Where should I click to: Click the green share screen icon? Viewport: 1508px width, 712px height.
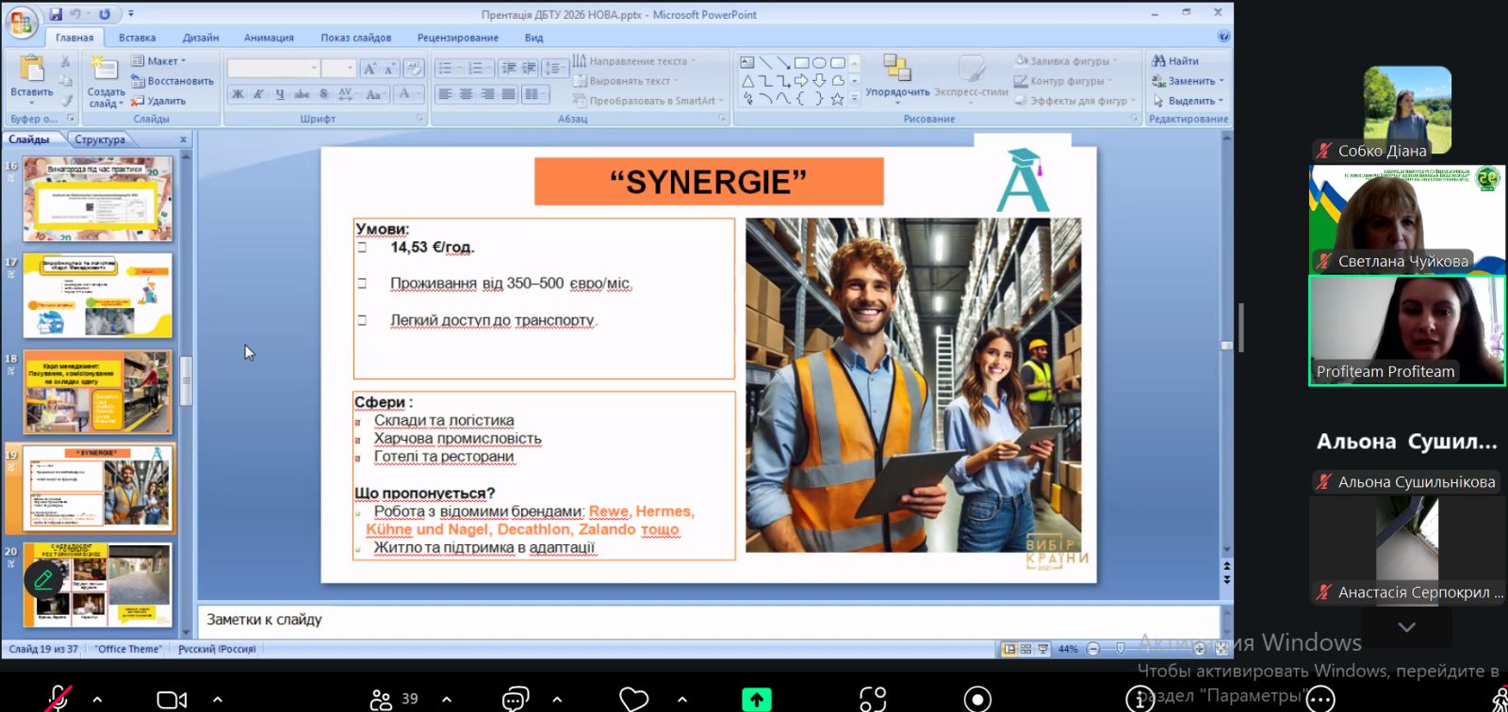click(756, 699)
